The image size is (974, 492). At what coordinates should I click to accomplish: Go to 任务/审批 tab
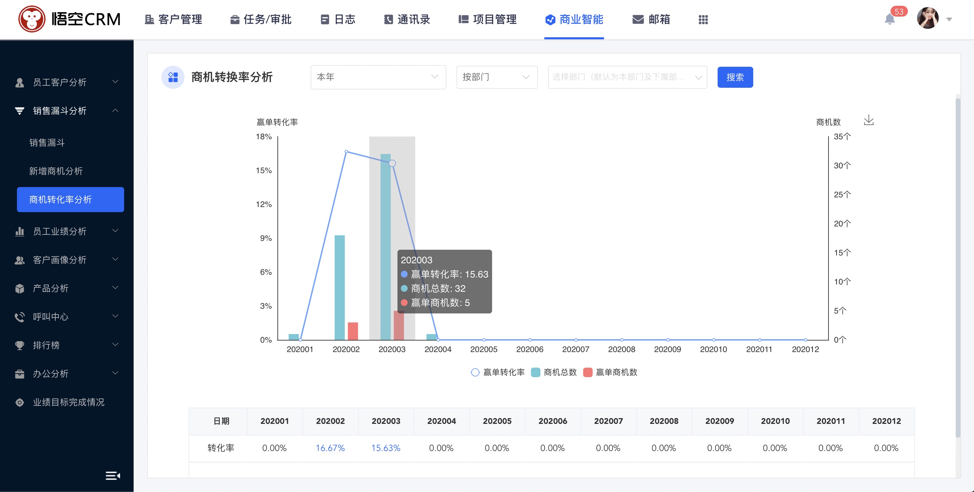(260, 19)
